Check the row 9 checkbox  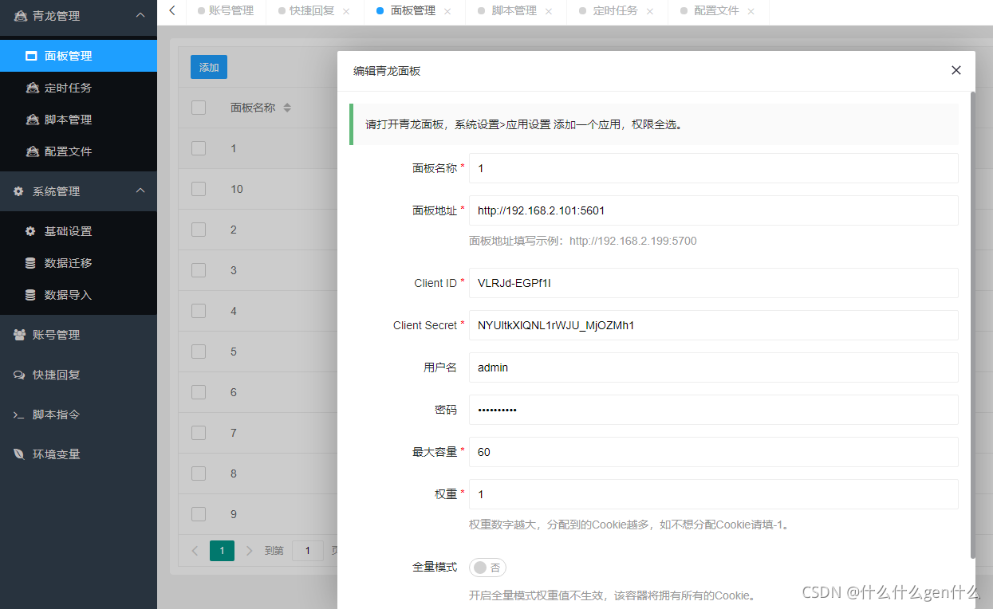click(199, 514)
